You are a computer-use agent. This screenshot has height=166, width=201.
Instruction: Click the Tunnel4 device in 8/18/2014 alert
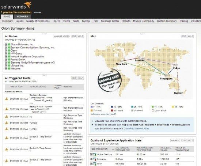pos(33,123)
